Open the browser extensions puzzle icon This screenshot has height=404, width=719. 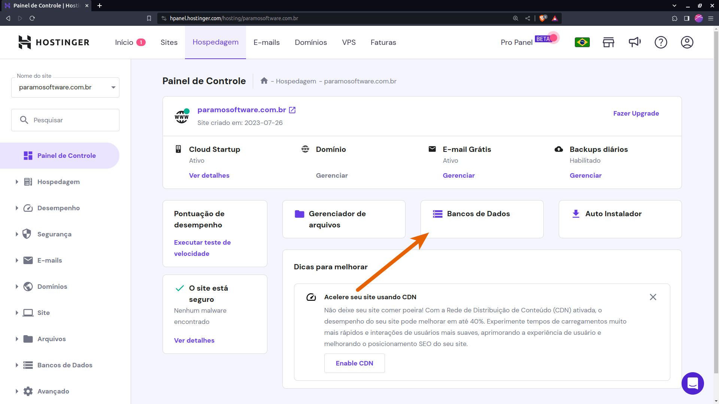point(674,18)
